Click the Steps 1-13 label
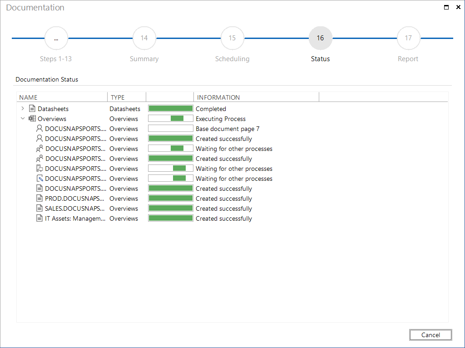465x348 pixels. pos(56,59)
